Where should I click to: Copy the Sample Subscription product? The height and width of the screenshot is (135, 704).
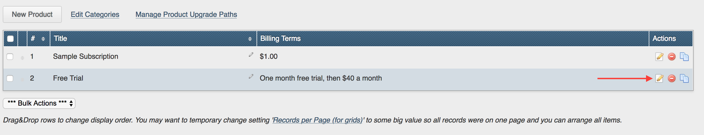pos(684,57)
